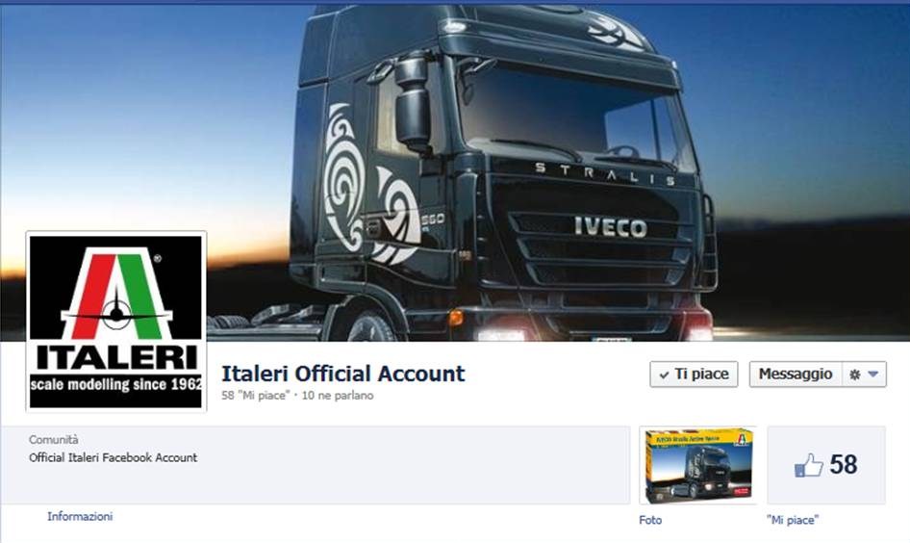Toggle the Ti piace like button

pos(694,374)
